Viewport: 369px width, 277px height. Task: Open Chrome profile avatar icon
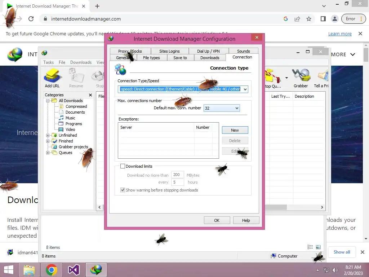tap(334, 19)
